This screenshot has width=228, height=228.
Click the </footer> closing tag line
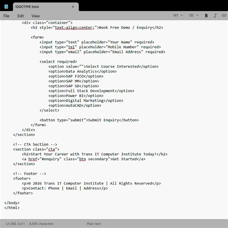click(x=23, y=193)
